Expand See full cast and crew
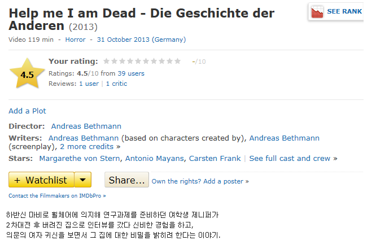 click(x=290, y=158)
